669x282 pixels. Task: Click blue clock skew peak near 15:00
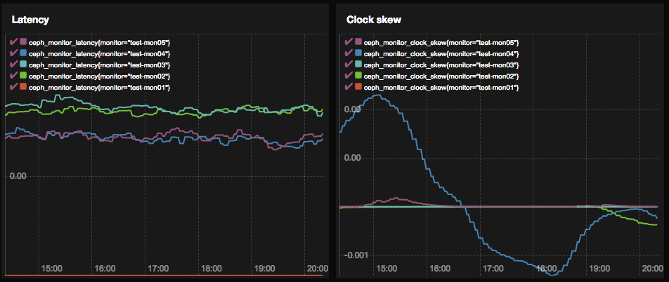(377, 95)
